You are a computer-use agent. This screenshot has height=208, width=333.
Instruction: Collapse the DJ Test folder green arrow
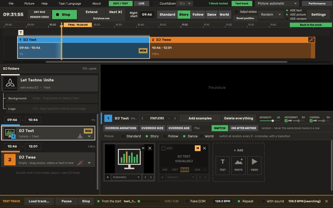(x=89, y=136)
